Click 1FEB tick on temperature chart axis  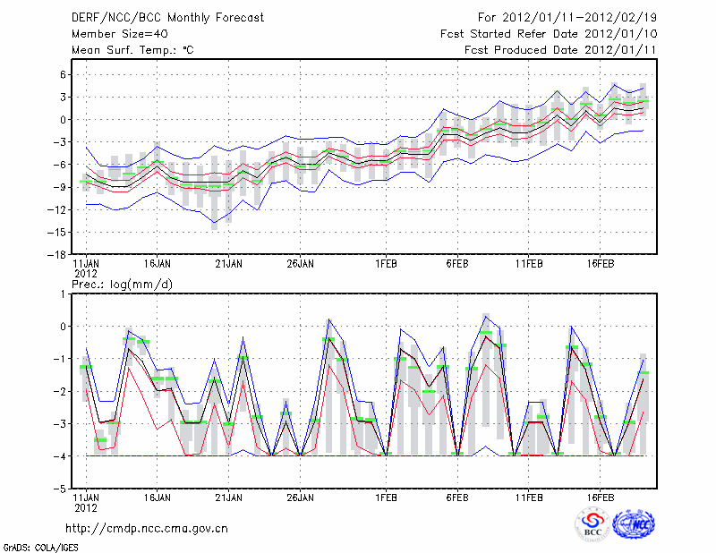click(387, 264)
